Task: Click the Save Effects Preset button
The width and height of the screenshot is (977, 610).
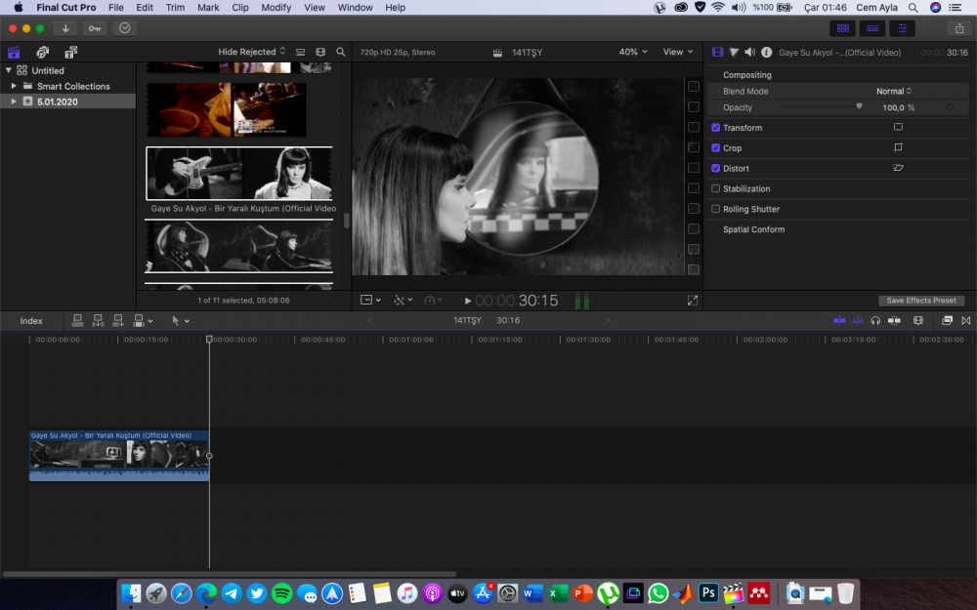Action: pos(920,301)
